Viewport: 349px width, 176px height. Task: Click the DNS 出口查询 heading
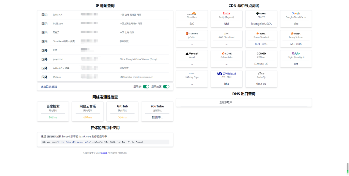(244, 94)
